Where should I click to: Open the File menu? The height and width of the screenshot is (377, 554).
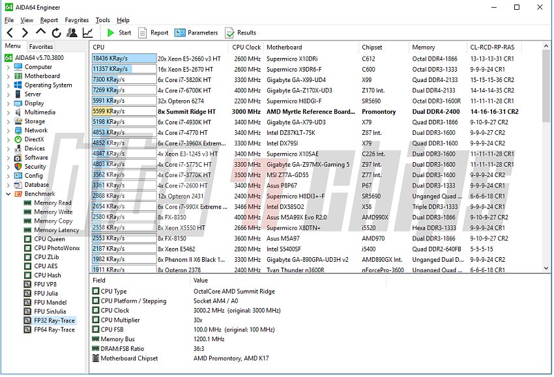(9, 20)
